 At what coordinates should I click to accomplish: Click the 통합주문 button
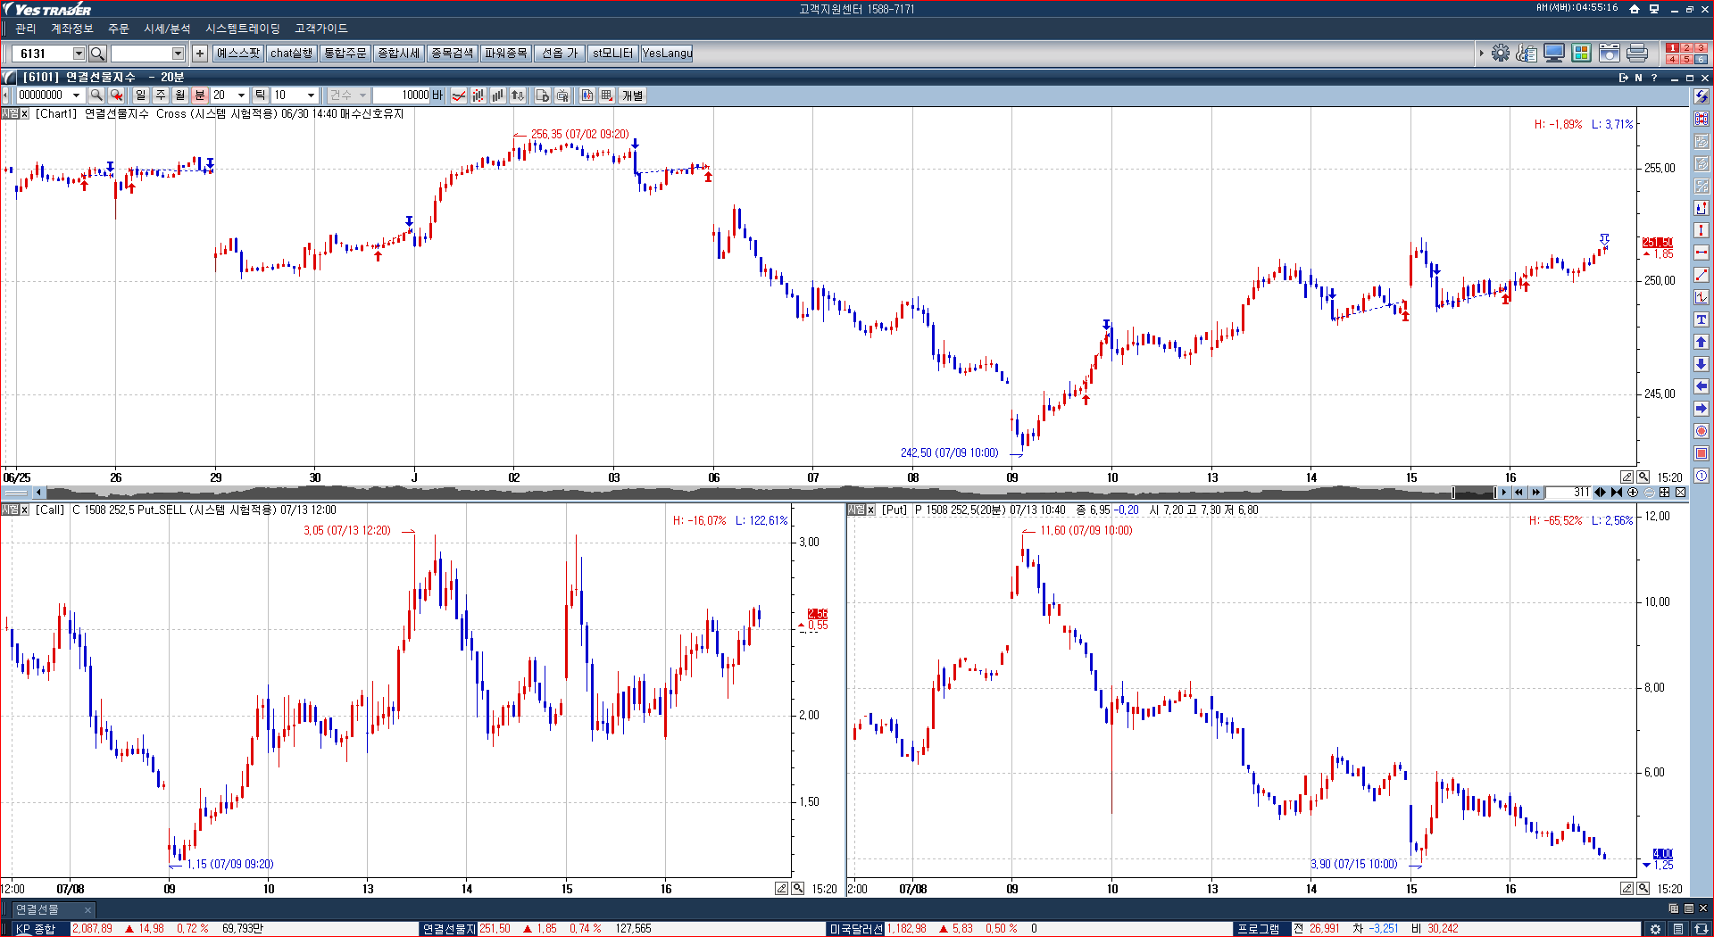[x=345, y=54]
